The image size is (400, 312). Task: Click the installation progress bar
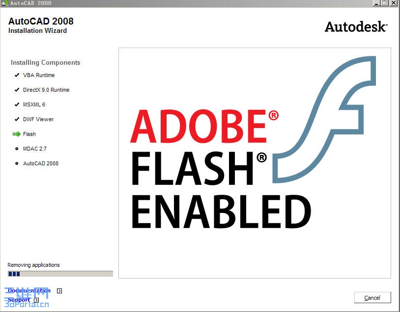[x=60, y=274]
